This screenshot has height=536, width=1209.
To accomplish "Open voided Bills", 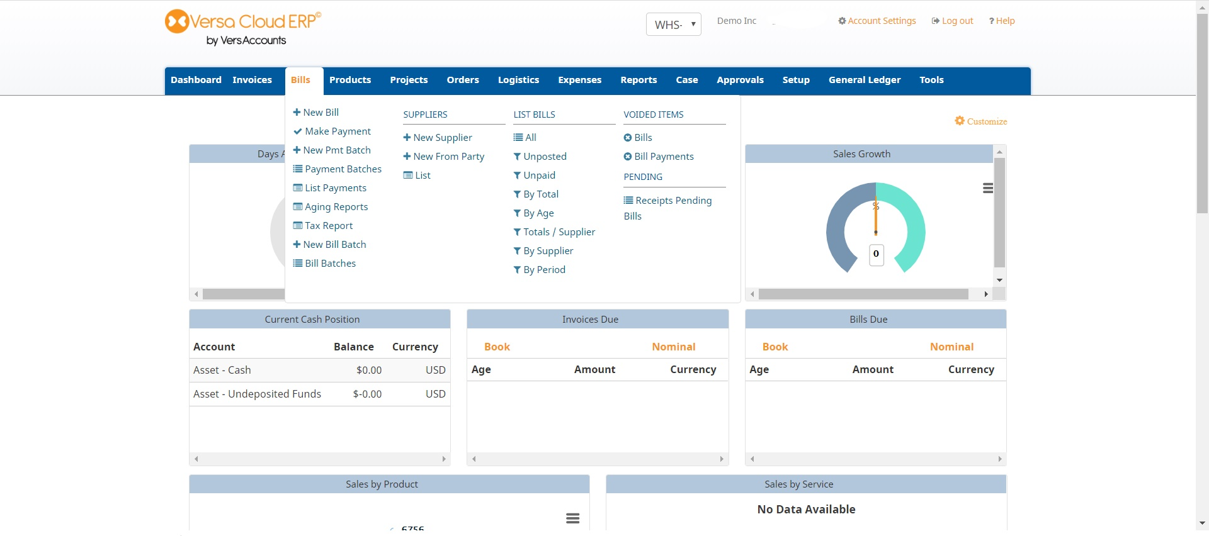I will [x=638, y=137].
